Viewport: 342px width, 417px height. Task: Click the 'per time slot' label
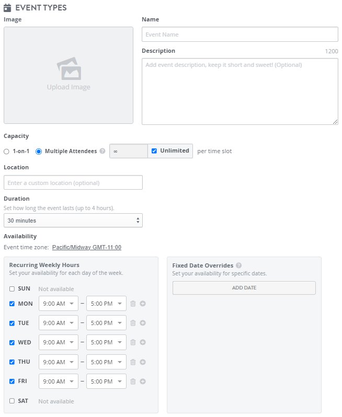tap(214, 152)
